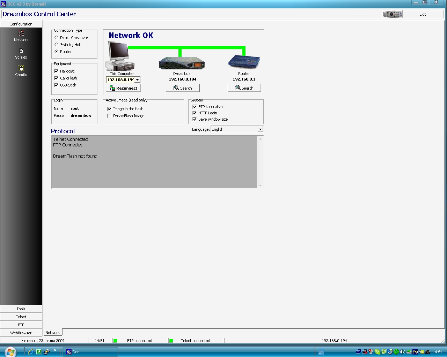Open the Scripts icon in sidebar
Screen dimensions: 447x357
pos(21,51)
